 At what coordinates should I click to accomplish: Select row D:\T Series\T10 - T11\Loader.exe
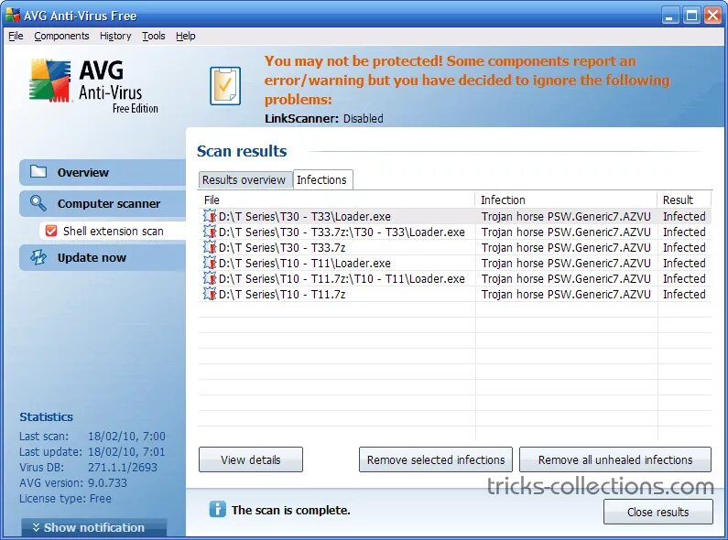[455, 263]
